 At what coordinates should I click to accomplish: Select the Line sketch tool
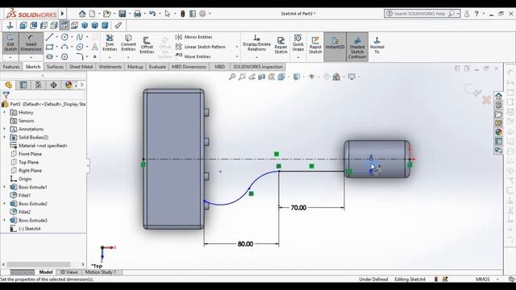[x=49, y=37]
